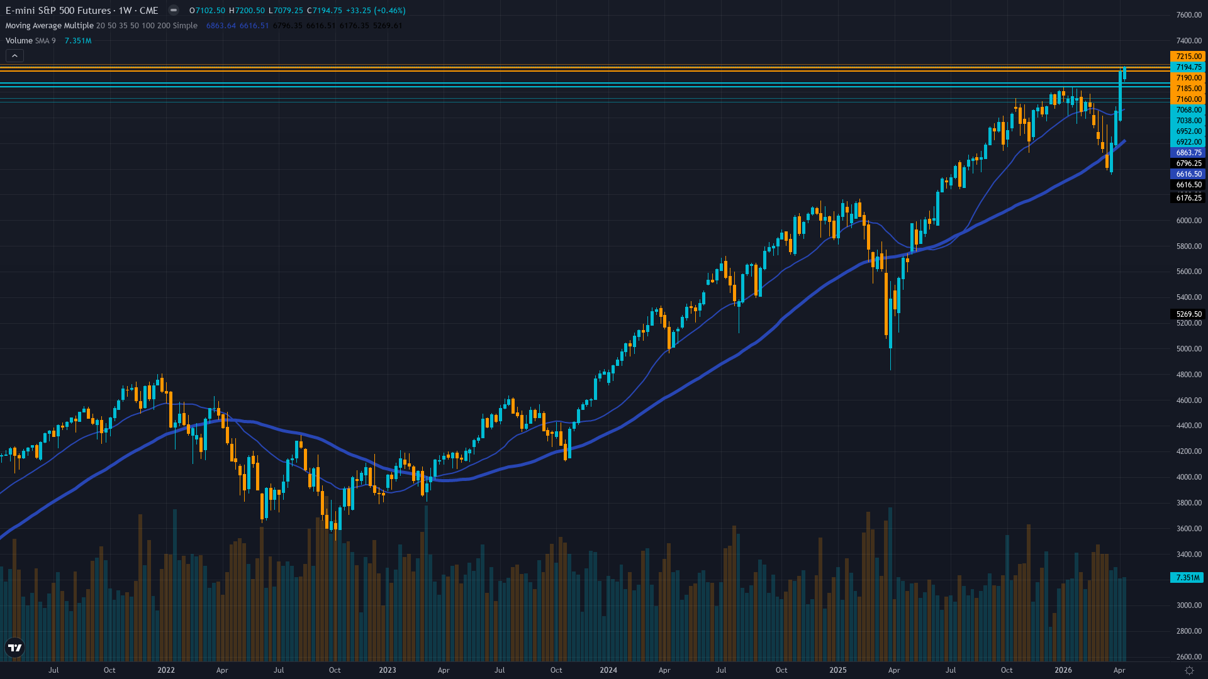Select the blue 6616.50 moving average label
Image resolution: width=1208 pixels, height=679 pixels.
coord(1187,174)
